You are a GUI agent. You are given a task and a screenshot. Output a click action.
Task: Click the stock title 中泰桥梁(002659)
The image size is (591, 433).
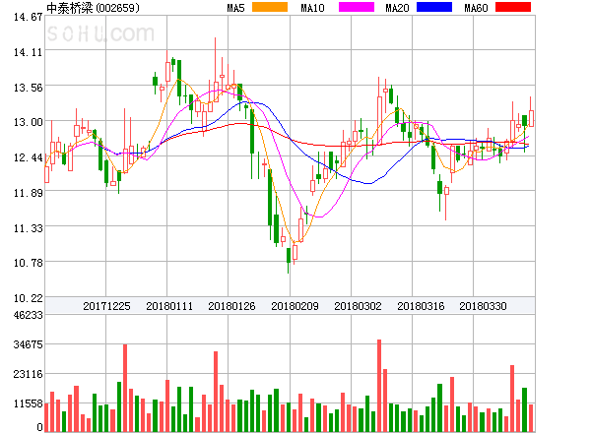(94, 8)
